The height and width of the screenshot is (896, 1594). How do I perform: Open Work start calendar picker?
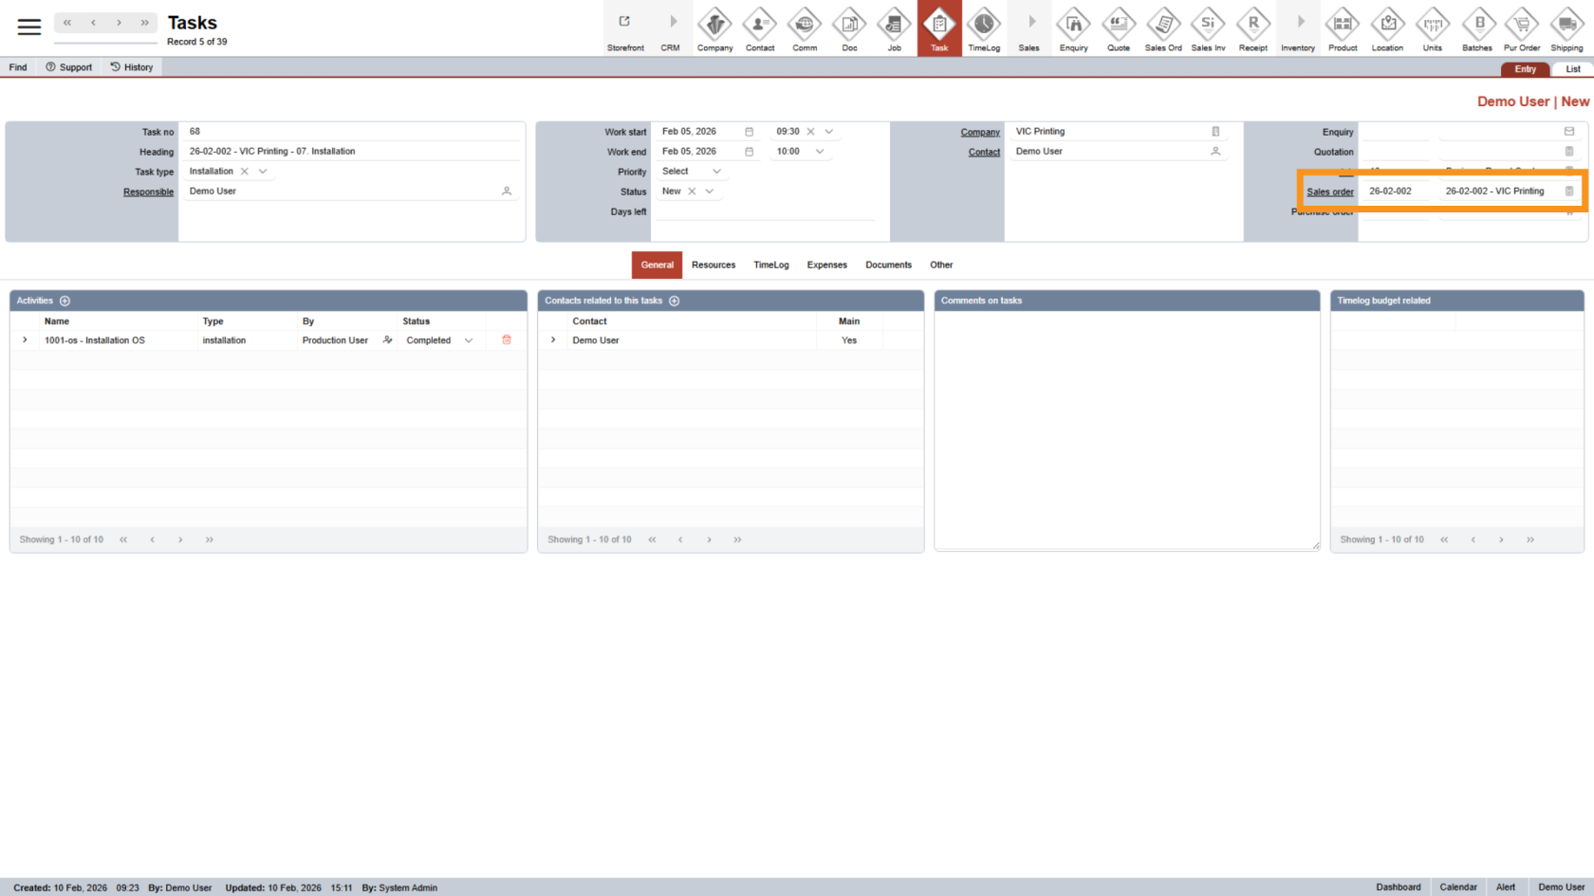[749, 132]
